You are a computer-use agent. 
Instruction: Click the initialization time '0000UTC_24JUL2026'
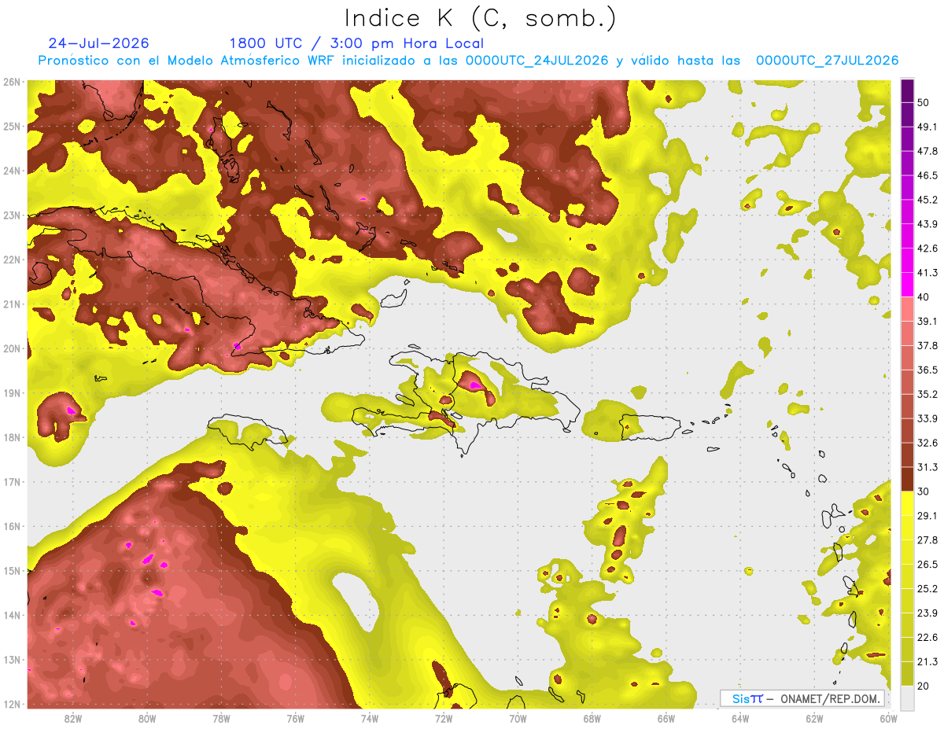pyautogui.click(x=537, y=61)
